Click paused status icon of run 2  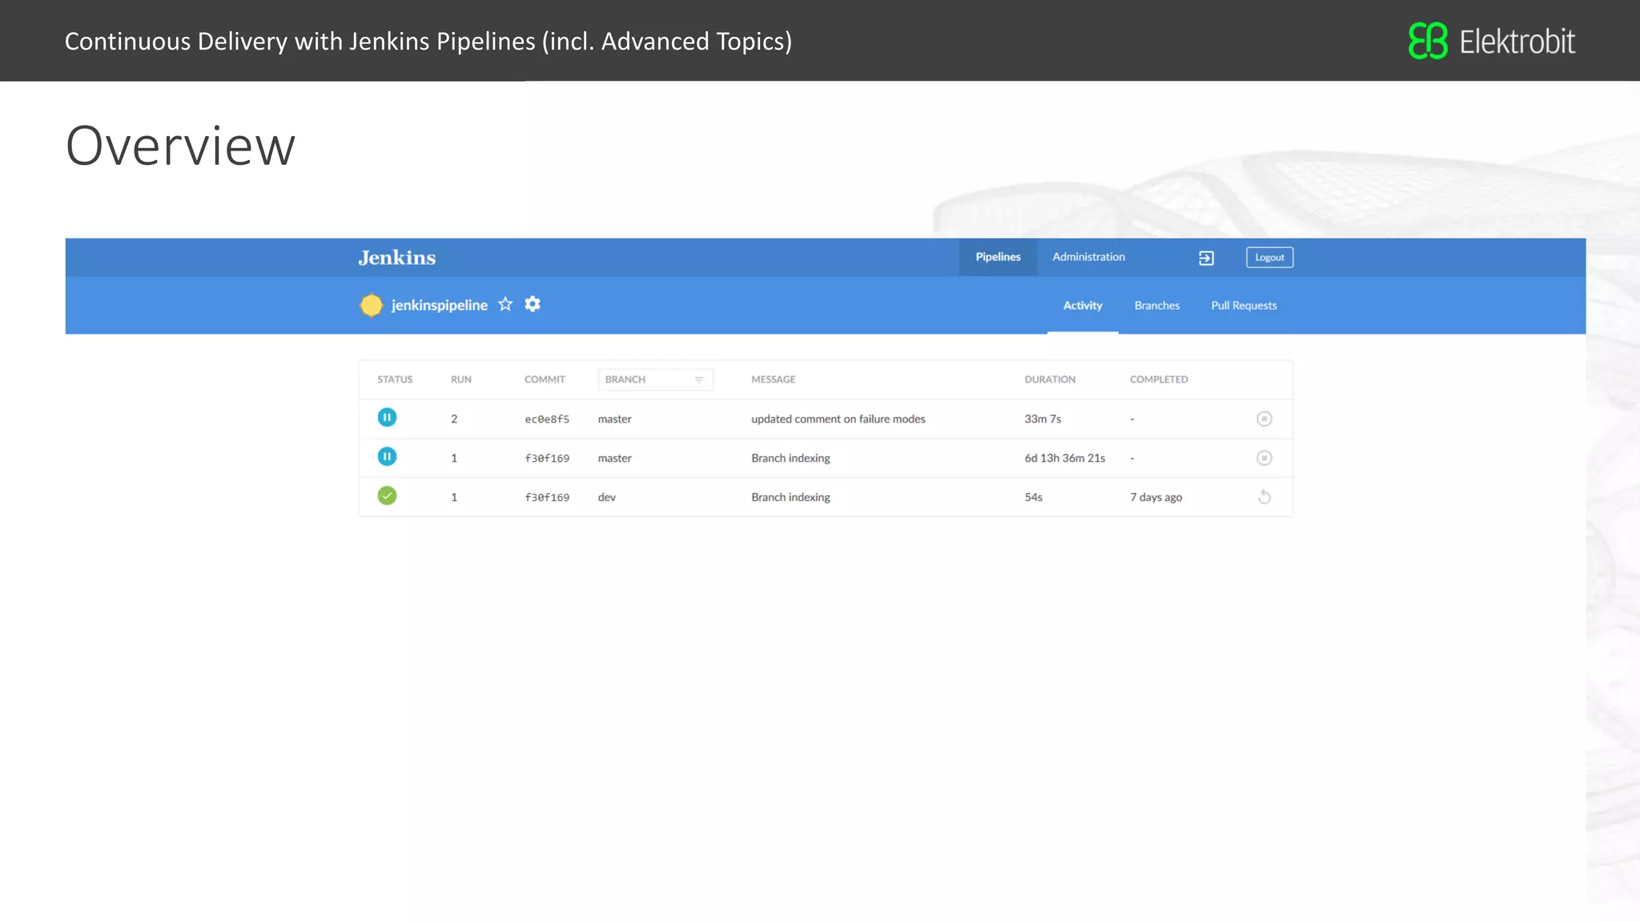click(387, 418)
